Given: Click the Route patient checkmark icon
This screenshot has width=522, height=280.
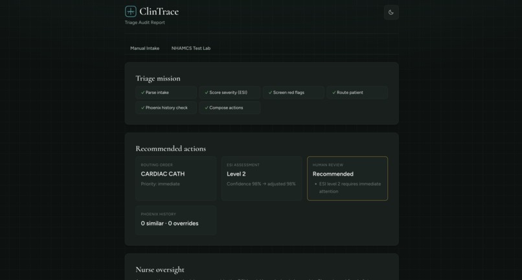Looking at the screenshot, I should (334, 93).
